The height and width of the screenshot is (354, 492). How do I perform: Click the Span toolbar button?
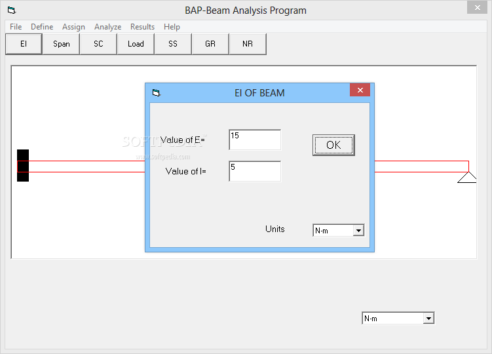[x=61, y=44]
